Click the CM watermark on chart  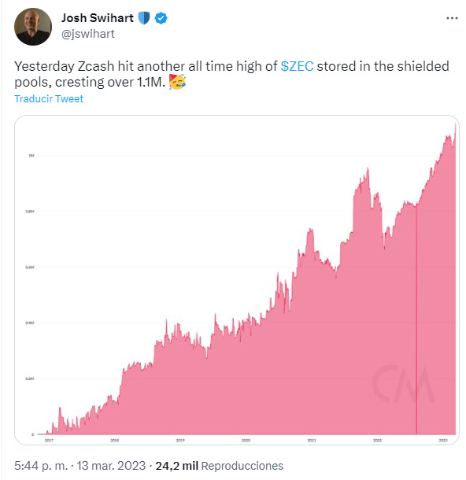pyautogui.click(x=403, y=383)
